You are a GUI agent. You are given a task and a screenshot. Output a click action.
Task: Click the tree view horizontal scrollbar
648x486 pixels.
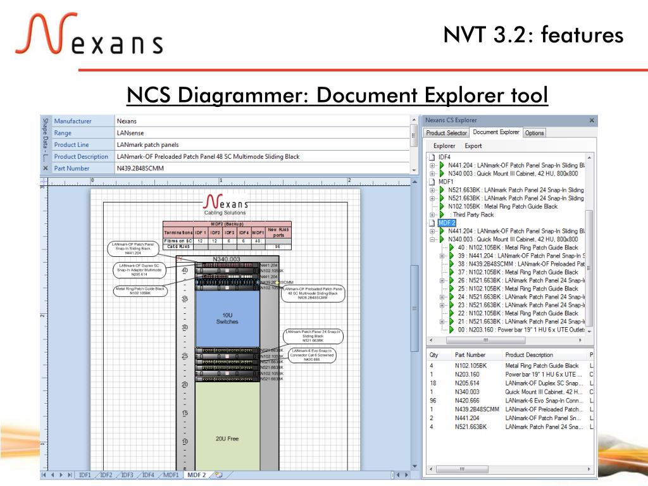(x=485, y=340)
